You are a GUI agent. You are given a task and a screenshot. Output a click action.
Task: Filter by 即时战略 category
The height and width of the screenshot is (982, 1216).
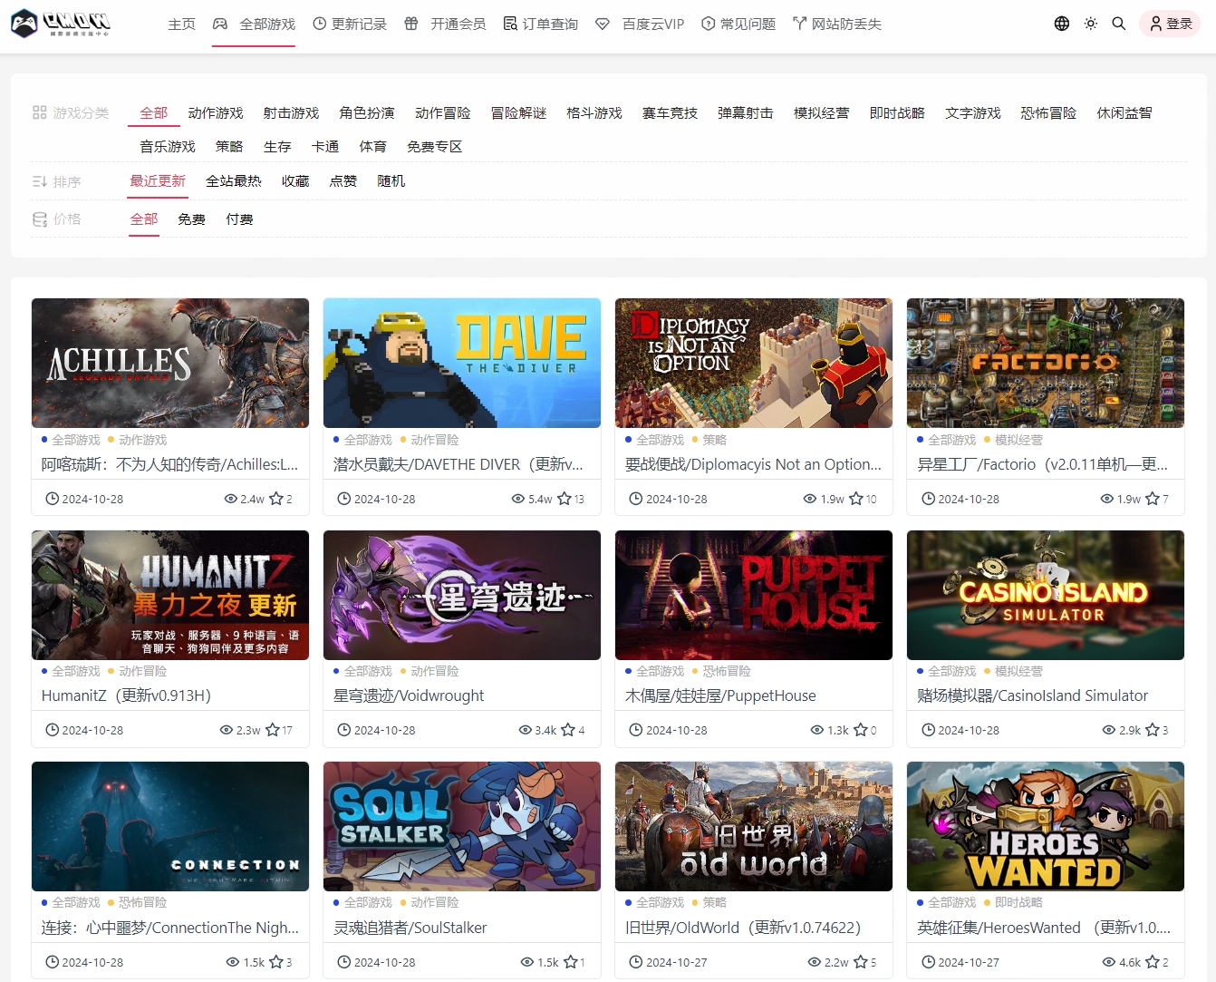pos(897,112)
